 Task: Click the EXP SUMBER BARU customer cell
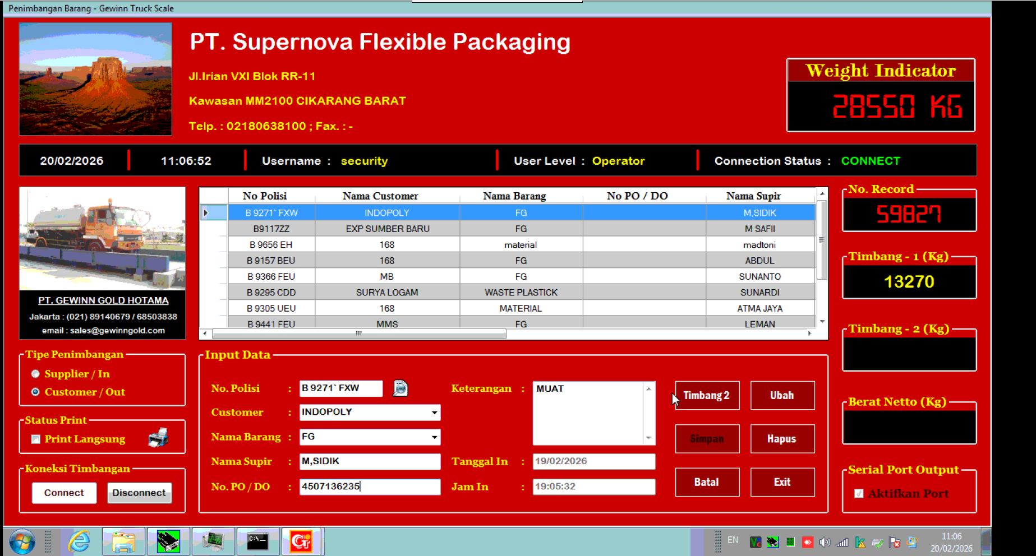pyautogui.click(x=387, y=229)
